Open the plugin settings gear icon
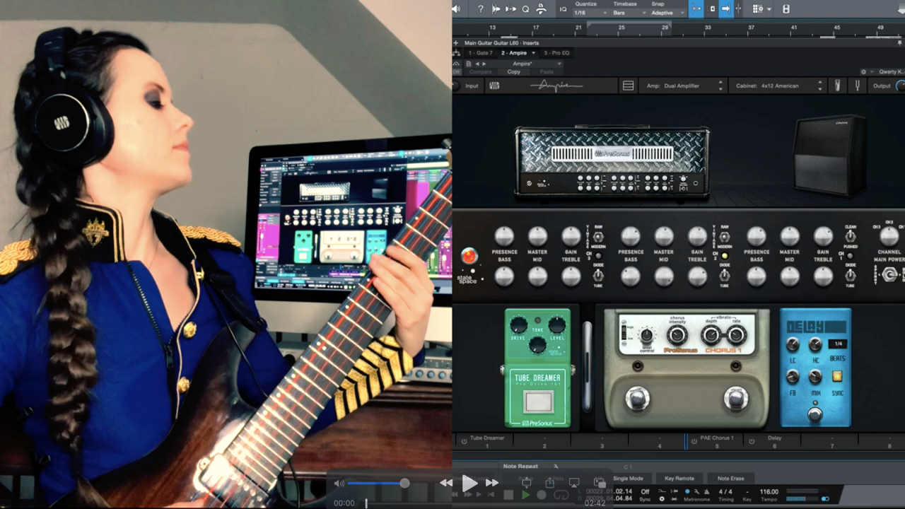Screen dimensions: 905x509 pyautogui.click(x=863, y=71)
